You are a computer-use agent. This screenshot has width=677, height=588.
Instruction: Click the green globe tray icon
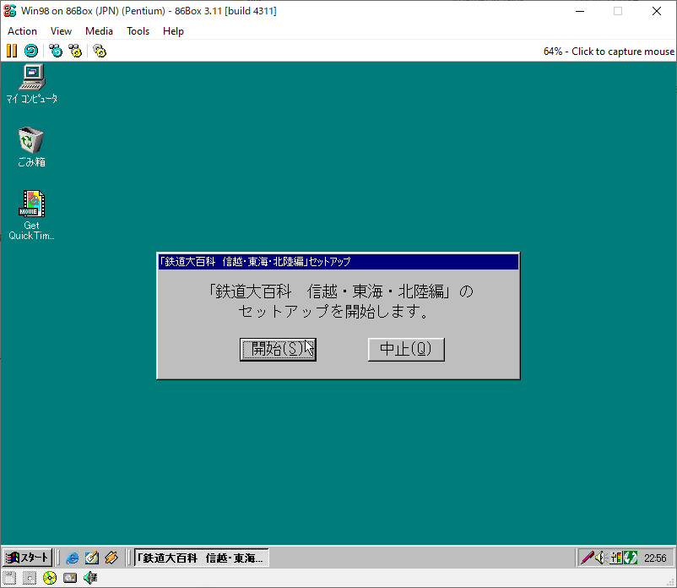tap(631, 558)
